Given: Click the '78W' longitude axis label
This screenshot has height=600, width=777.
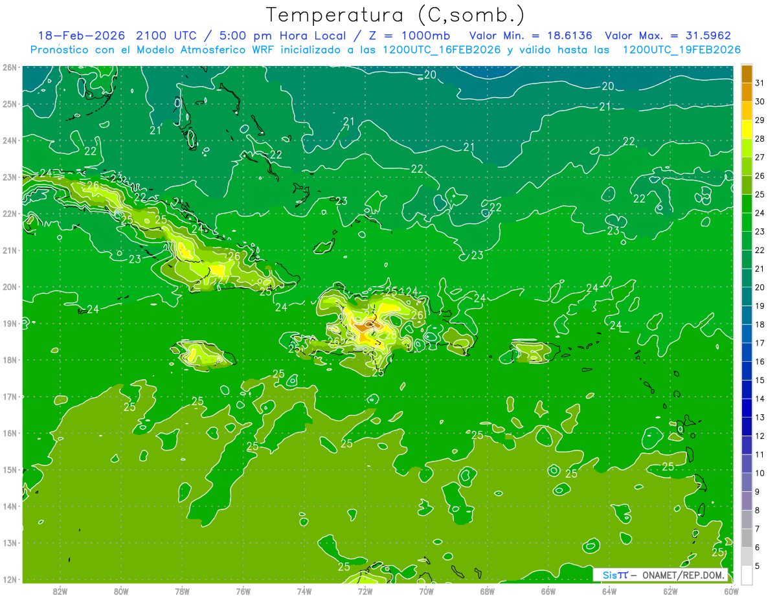Looking at the screenshot, I should 182,591.
